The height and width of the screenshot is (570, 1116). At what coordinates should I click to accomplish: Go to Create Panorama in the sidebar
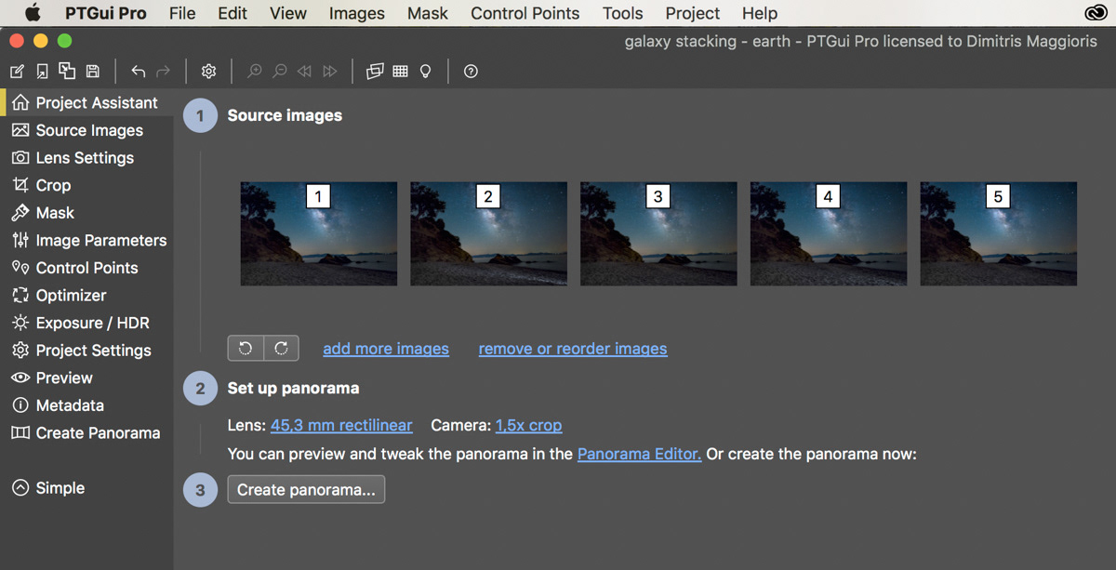(86, 433)
